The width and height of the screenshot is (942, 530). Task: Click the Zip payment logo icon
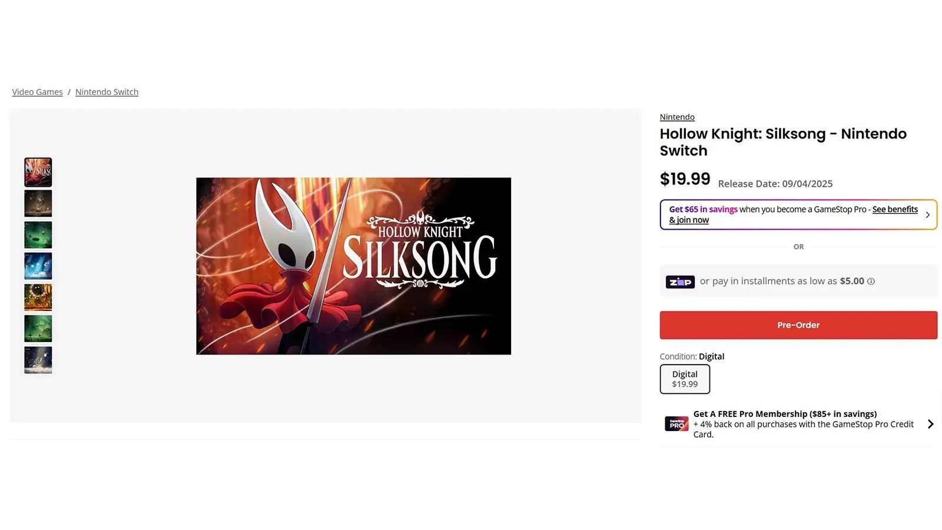click(x=680, y=282)
